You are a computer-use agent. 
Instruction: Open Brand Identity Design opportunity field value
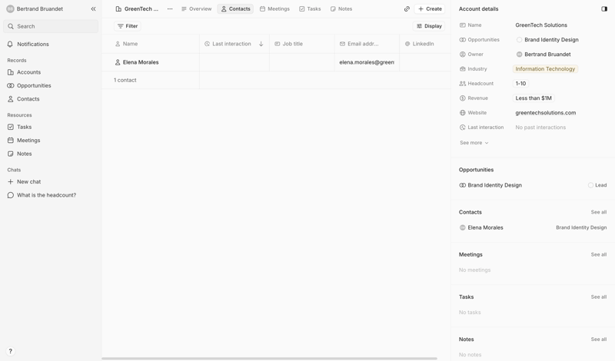pyautogui.click(x=547, y=40)
